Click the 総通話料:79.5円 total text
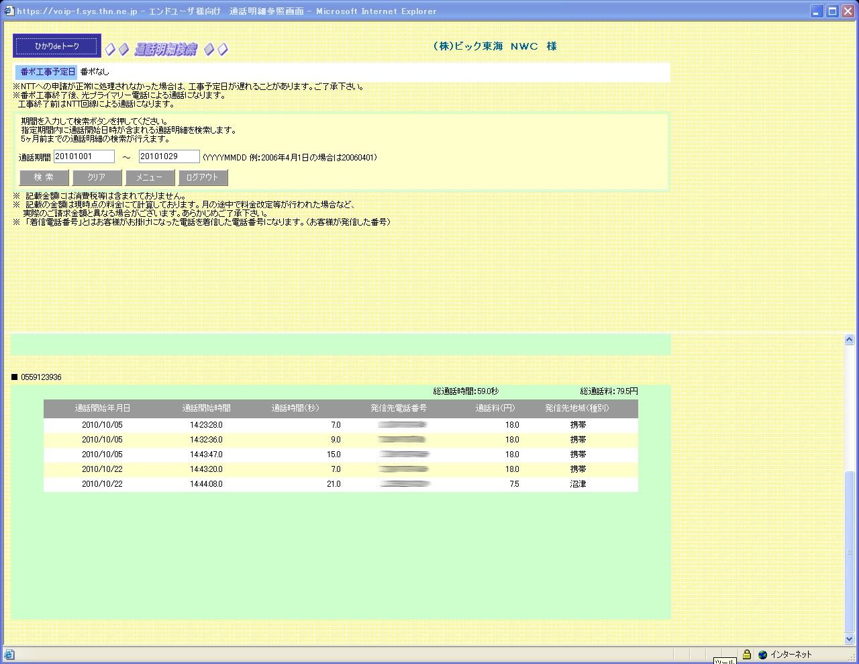Viewport: 859px width, 664px height. tap(609, 391)
